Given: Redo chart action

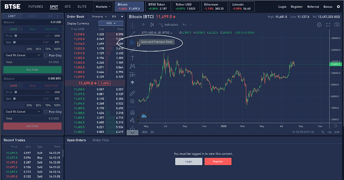Looking at the screenshot, I should click(x=191, y=25).
